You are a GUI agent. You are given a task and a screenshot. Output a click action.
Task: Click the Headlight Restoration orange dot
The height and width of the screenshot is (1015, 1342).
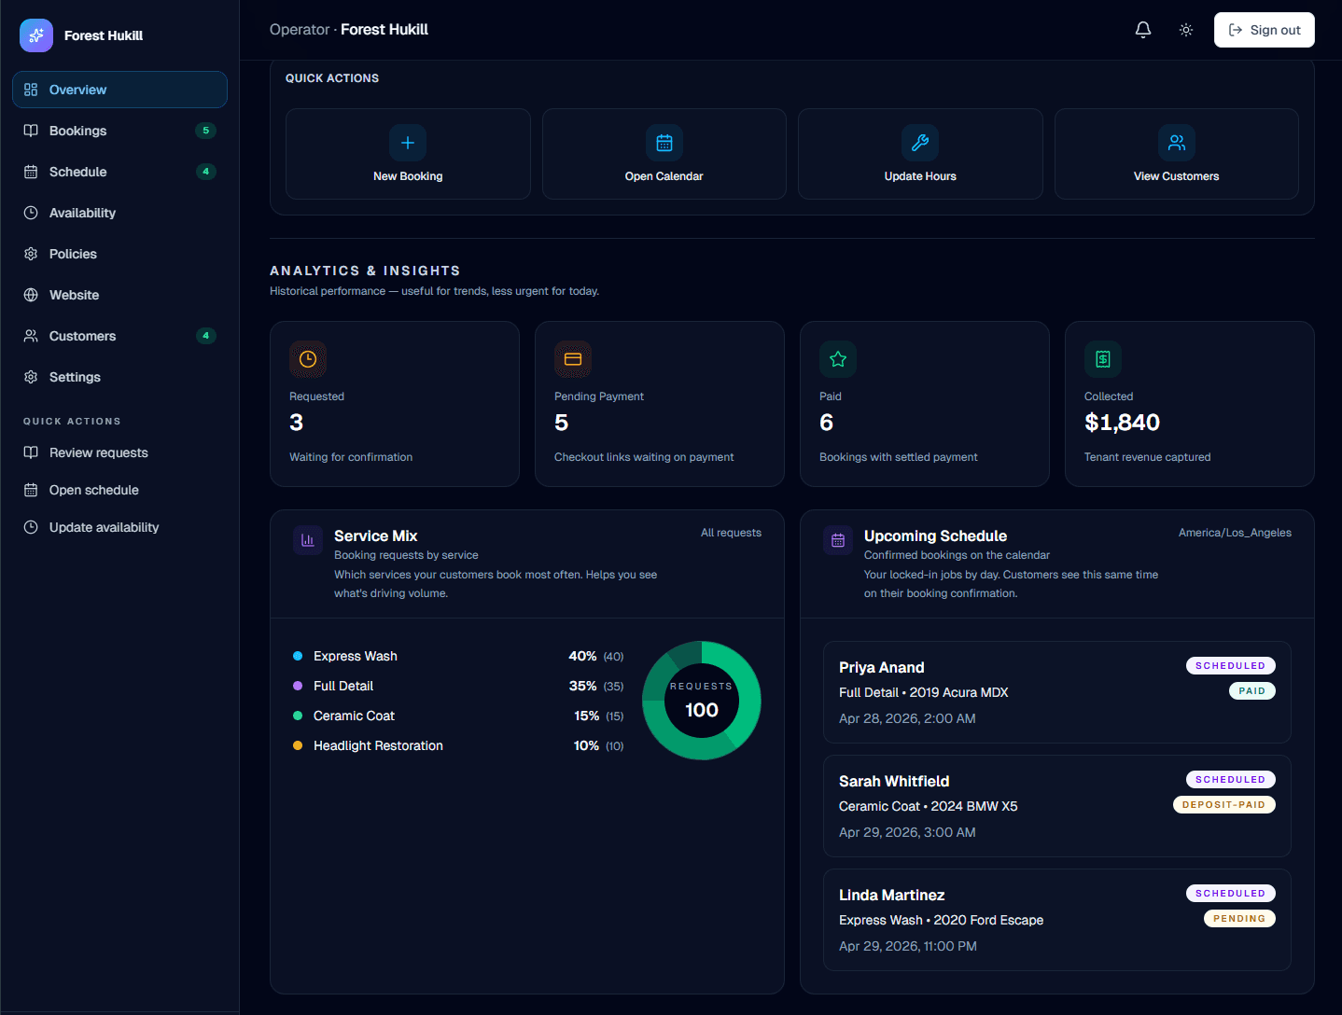(x=298, y=745)
